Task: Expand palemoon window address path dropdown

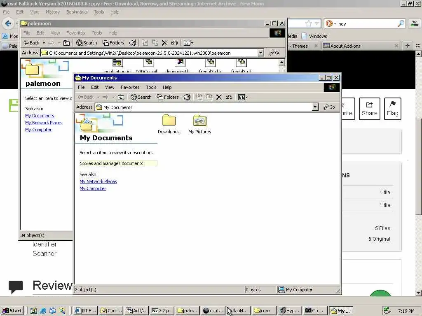Action: pyautogui.click(x=260, y=53)
